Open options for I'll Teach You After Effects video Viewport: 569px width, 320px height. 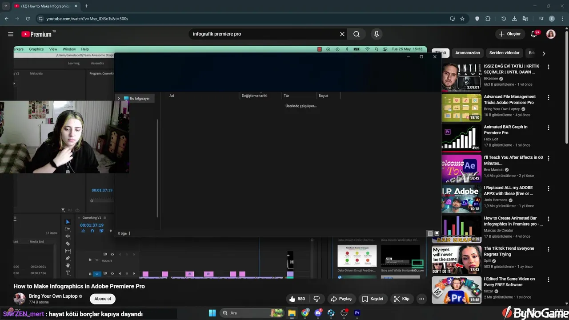pyautogui.click(x=549, y=158)
